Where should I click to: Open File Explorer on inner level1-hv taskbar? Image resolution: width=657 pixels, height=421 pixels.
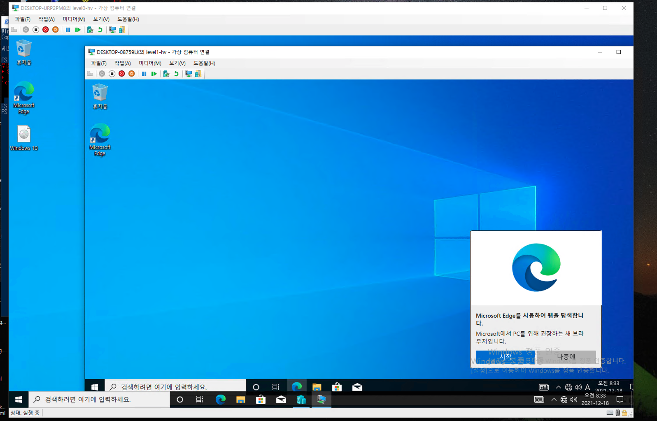tap(317, 387)
